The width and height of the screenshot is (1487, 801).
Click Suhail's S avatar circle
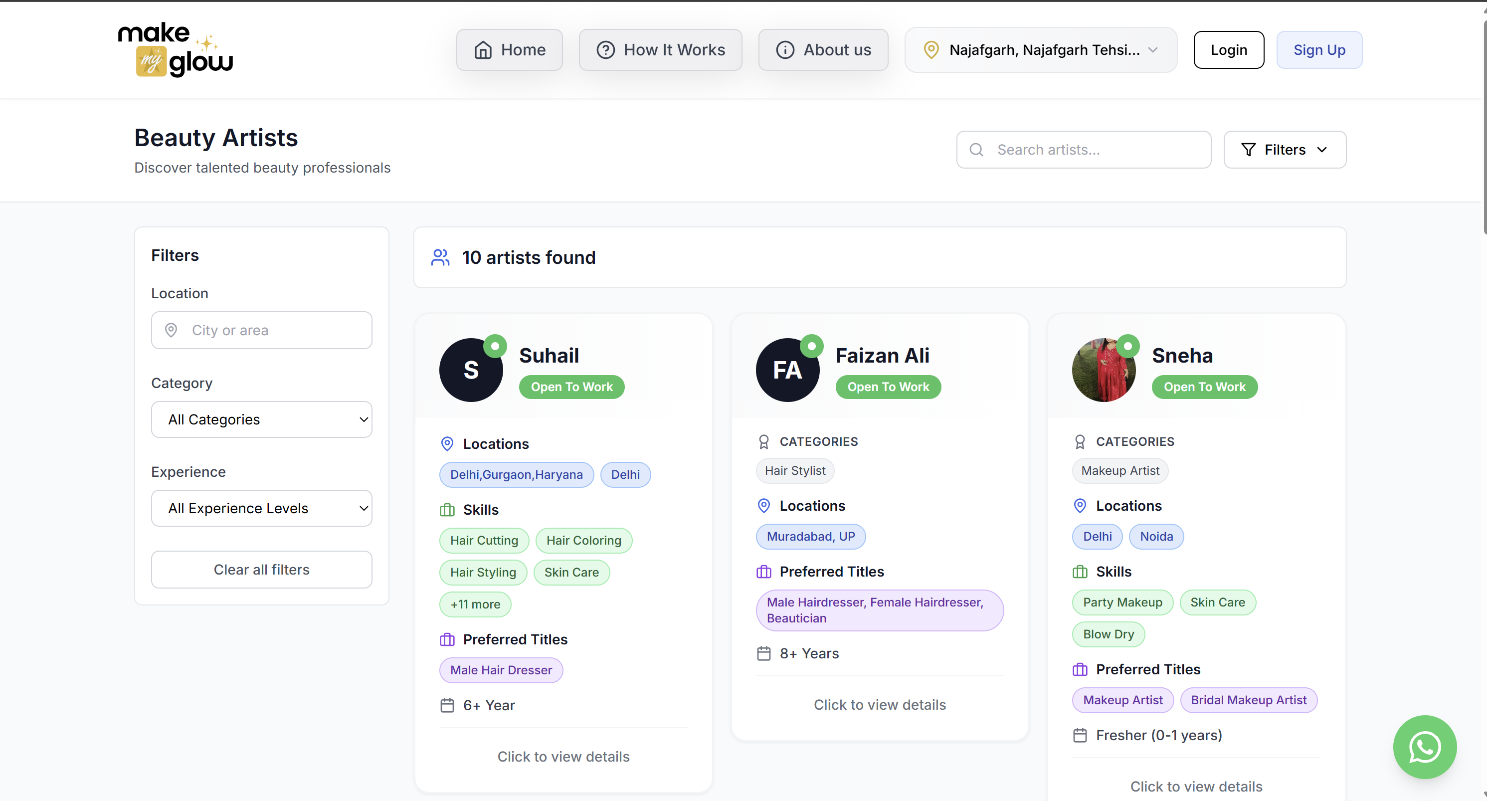click(470, 370)
